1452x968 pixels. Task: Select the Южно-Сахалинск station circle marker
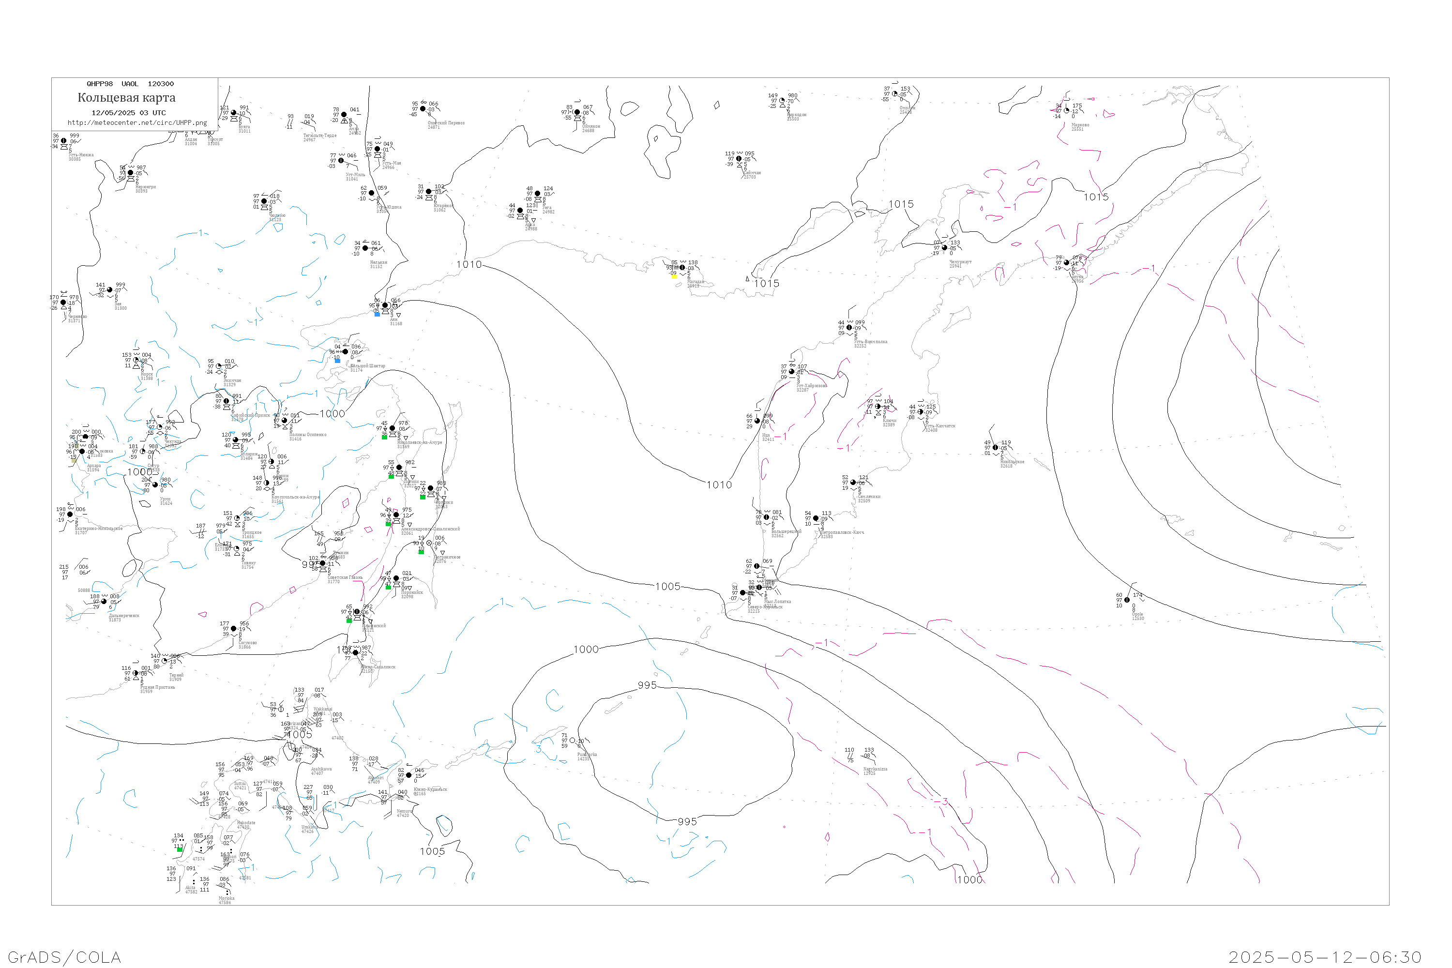[x=356, y=652]
